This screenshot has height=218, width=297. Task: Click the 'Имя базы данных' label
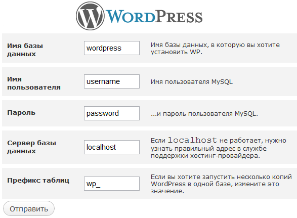(x=25, y=50)
